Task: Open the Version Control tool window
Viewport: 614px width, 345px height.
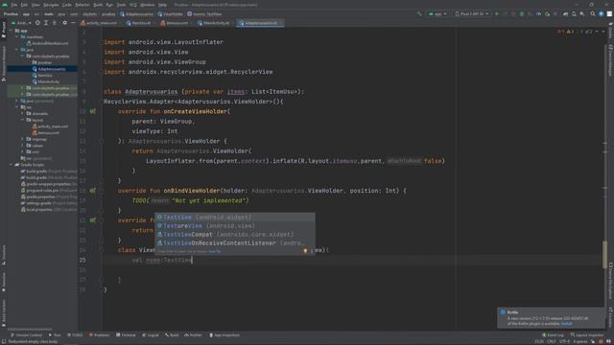Action: coord(26,335)
